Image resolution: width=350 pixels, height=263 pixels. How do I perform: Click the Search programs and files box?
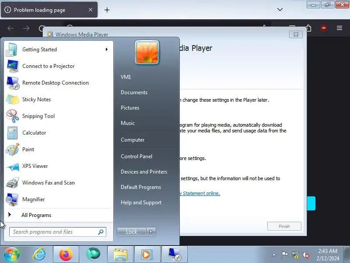tap(58, 232)
